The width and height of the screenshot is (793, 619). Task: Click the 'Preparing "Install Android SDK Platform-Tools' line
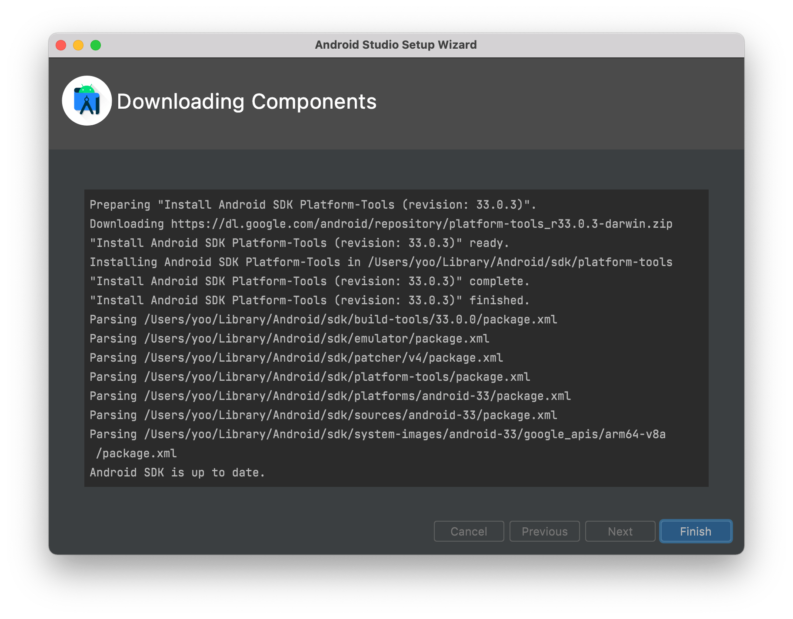pos(313,205)
